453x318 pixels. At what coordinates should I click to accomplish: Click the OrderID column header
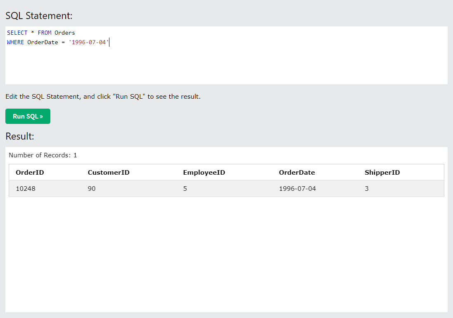(x=30, y=173)
